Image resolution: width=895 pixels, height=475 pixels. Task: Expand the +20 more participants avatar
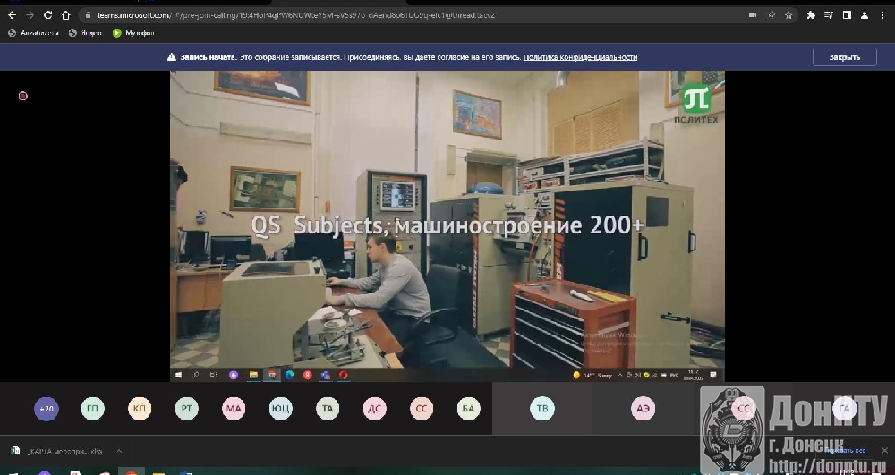(47, 409)
